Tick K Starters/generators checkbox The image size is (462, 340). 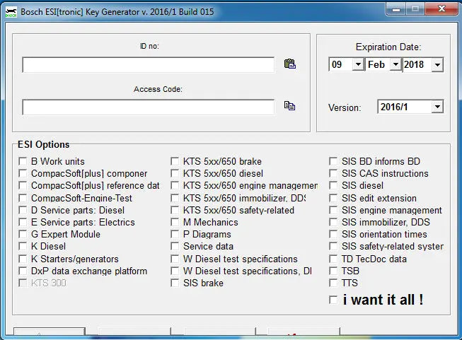coord(23,259)
